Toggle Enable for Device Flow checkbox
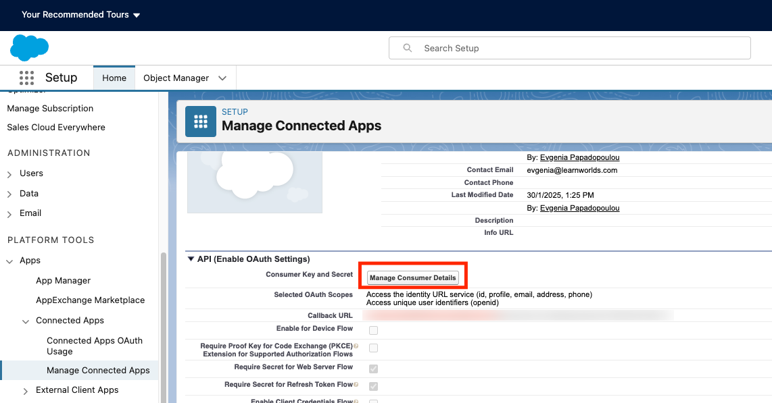772x403 pixels. click(374, 330)
